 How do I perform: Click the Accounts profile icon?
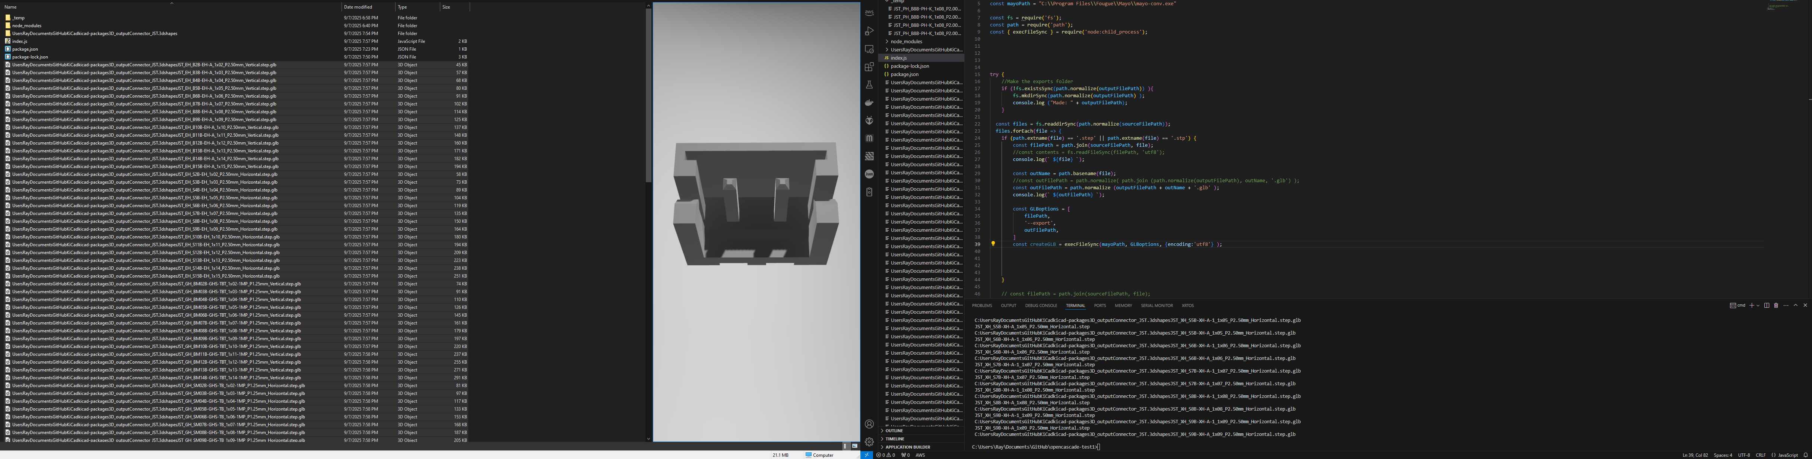click(869, 424)
